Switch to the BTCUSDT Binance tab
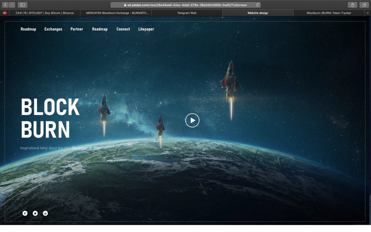This screenshot has width=371, height=232. click(45, 13)
